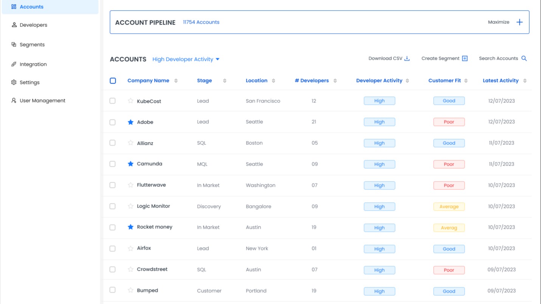Select the checkbox on the KubeCost row
Image resolution: width=541 pixels, height=304 pixels.
pyautogui.click(x=112, y=101)
